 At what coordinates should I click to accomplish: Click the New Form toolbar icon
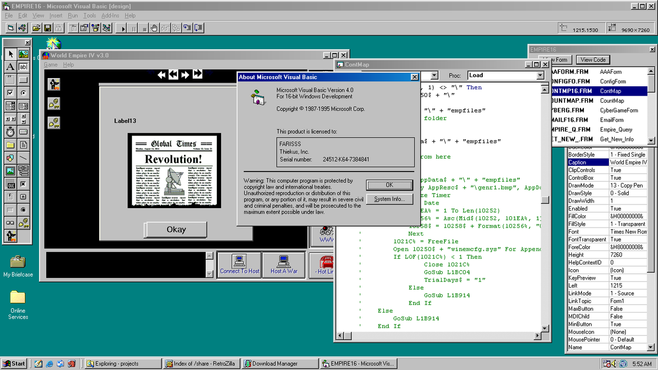11,28
